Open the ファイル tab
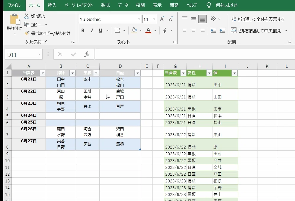The height and width of the screenshot is (201, 295). pyautogui.click(x=14, y=5)
